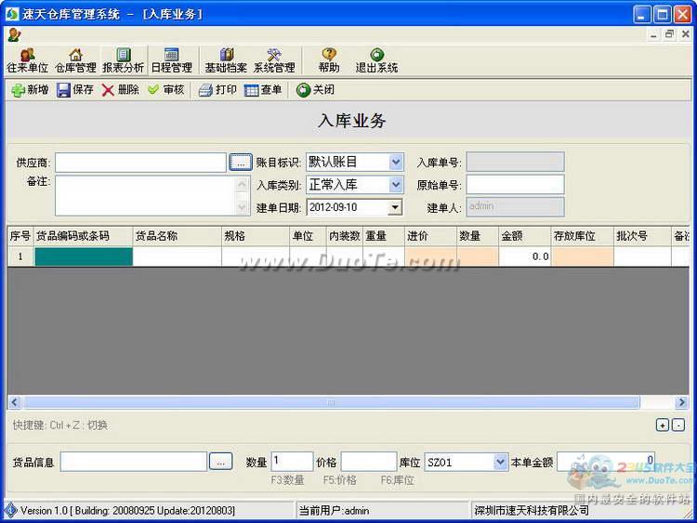Click the supplier browse ellipsis button
This screenshot has width=697, height=523.
click(x=241, y=163)
